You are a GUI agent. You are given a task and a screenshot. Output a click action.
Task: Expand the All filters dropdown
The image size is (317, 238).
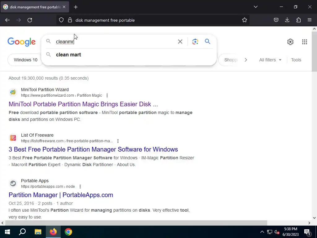coord(270,60)
